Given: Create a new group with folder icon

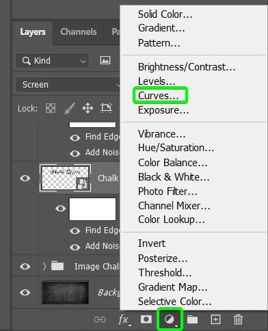Looking at the screenshot, I should pos(192,319).
